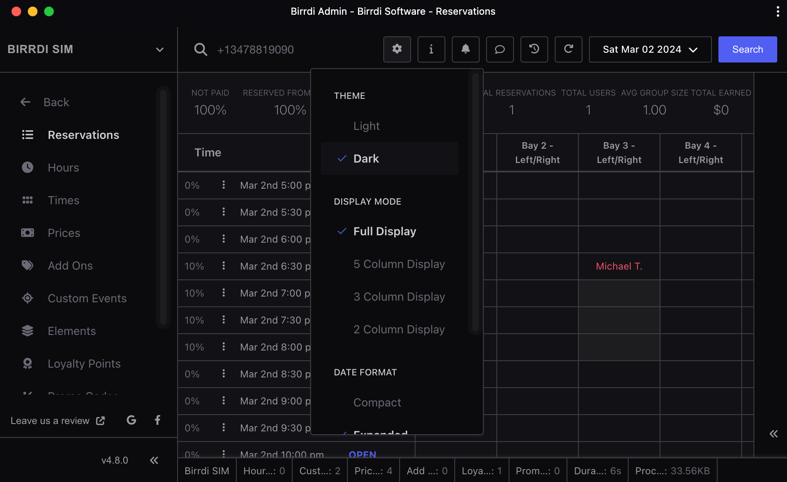Image resolution: width=787 pixels, height=482 pixels.
Task: Open options for the Mar 2nd 6:30 row
Action: (x=223, y=266)
